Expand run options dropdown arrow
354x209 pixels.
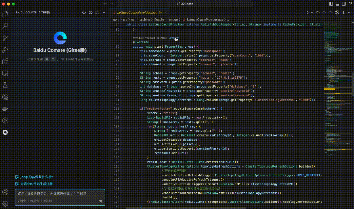point(312,13)
